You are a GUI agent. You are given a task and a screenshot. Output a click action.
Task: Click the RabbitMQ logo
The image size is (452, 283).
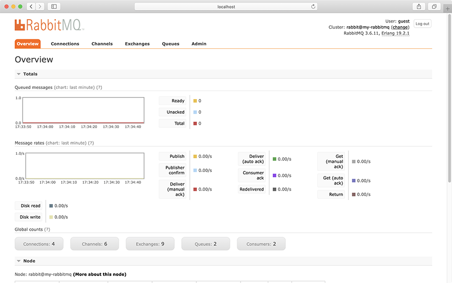coord(49,25)
